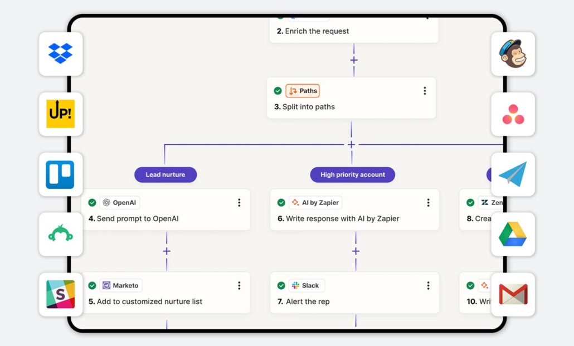This screenshot has width=574, height=346.
Task: Click the Gmail envelope icon
Action: [x=513, y=294]
